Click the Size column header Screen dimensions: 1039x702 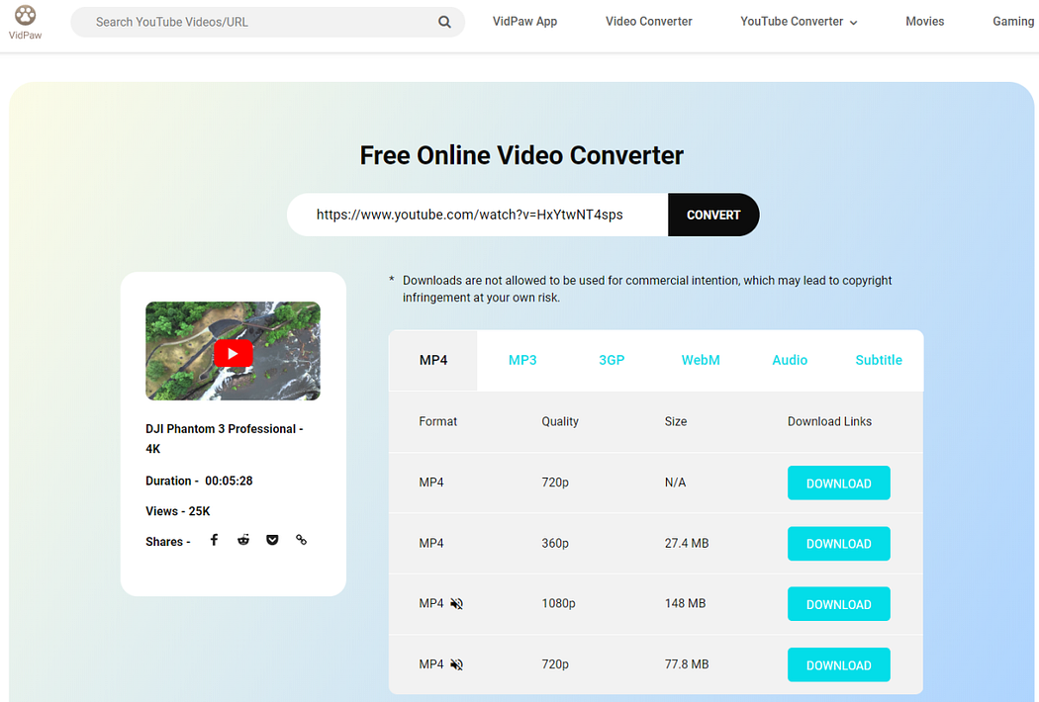[675, 421]
